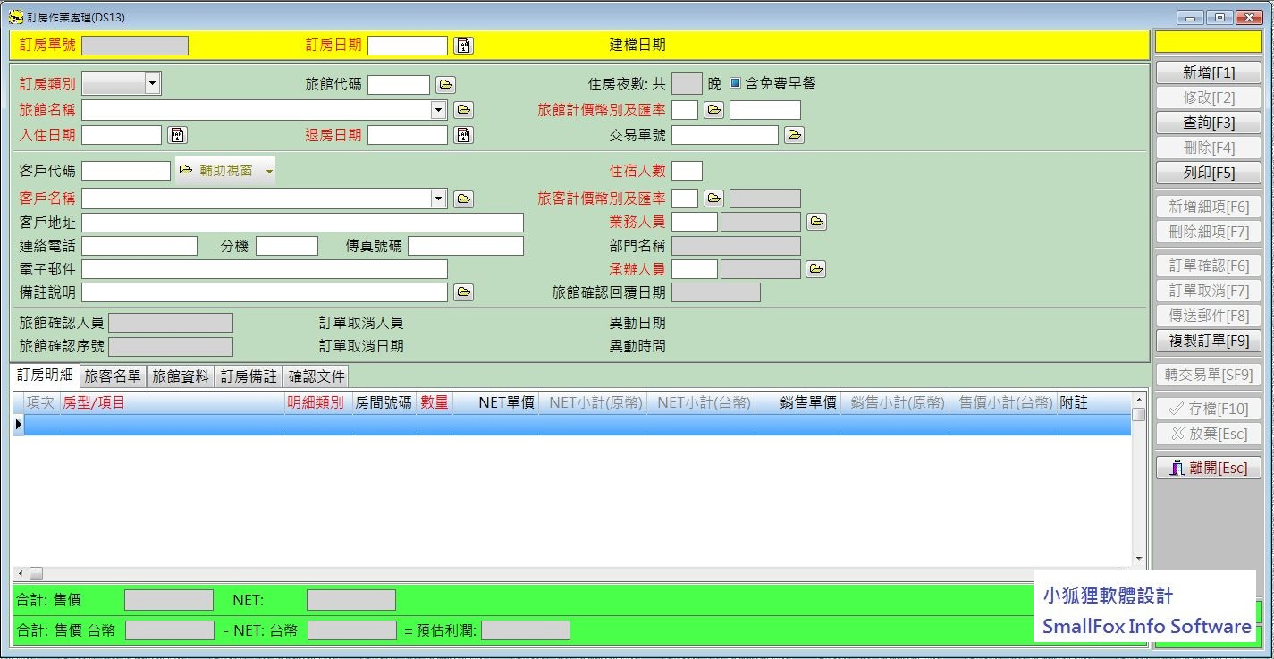Expand the 旅館名稱 combo box arrow
Viewport: 1274px width, 659px height.
pyautogui.click(x=438, y=110)
